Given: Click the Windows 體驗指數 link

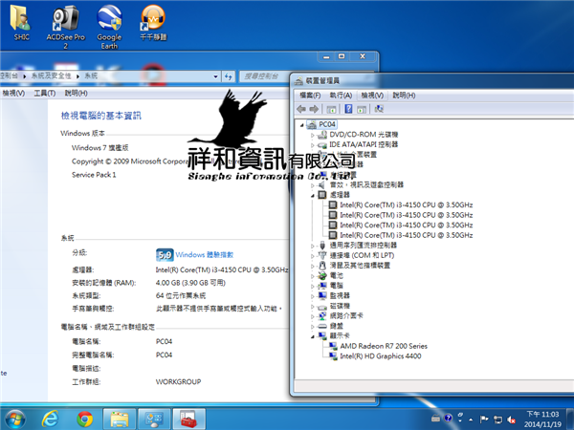Looking at the screenshot, I should pyautogui.click(x=205, y=254).
